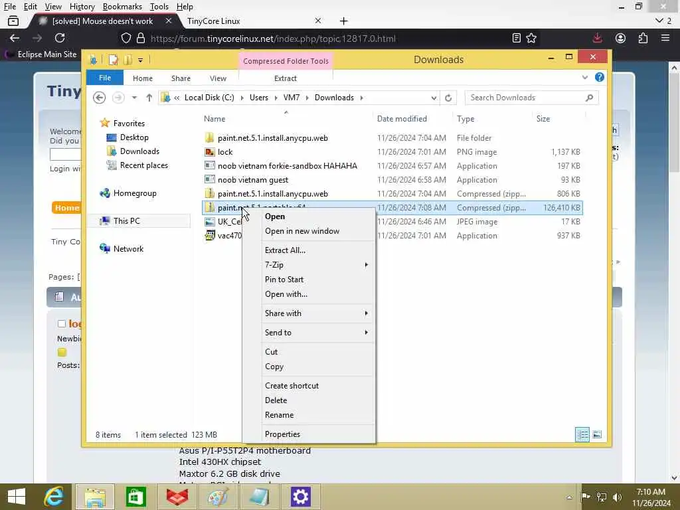Click Users segment in address breadcrumb
Image resolution: width=680 pixels, height=510 pixels.
(x=259, y=98)
